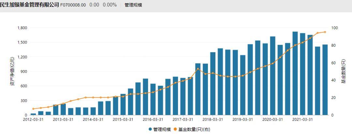Toggle the 管理规模 legend label text
Viewport: 352px width, 134px height.
coord(162,129)
